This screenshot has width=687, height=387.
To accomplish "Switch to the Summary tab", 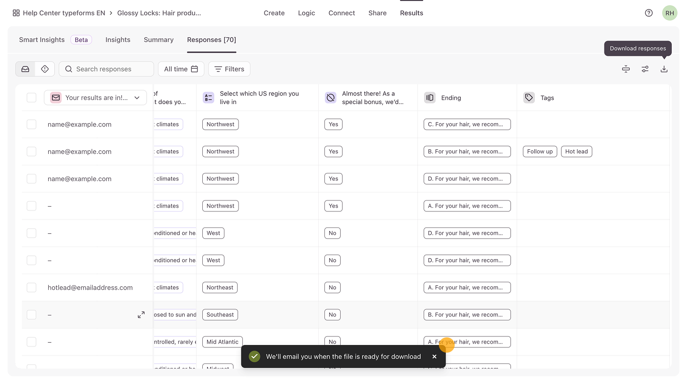I will 159,40.
